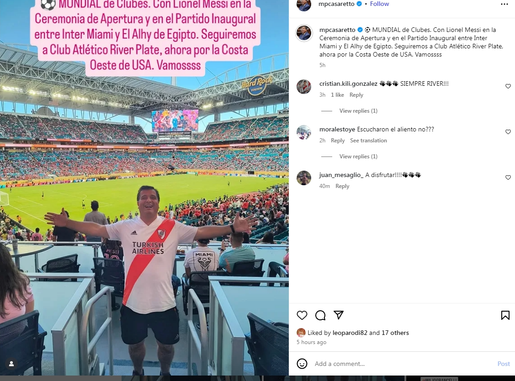Screen dimensions: 515x381
Task: Like cristian.kili.gonzalez's comment
Action: pyautogui.click(x=508, y=86)
